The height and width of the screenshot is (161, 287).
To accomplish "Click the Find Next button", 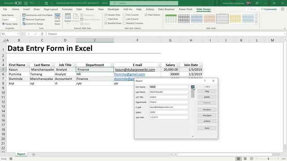I will pos(207,115).
